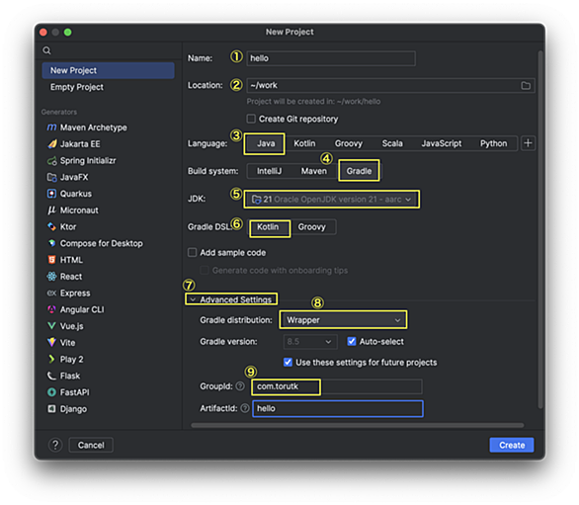Set Gradle DSL to Groovy
The image size is (579, 505).
(311, 227)
